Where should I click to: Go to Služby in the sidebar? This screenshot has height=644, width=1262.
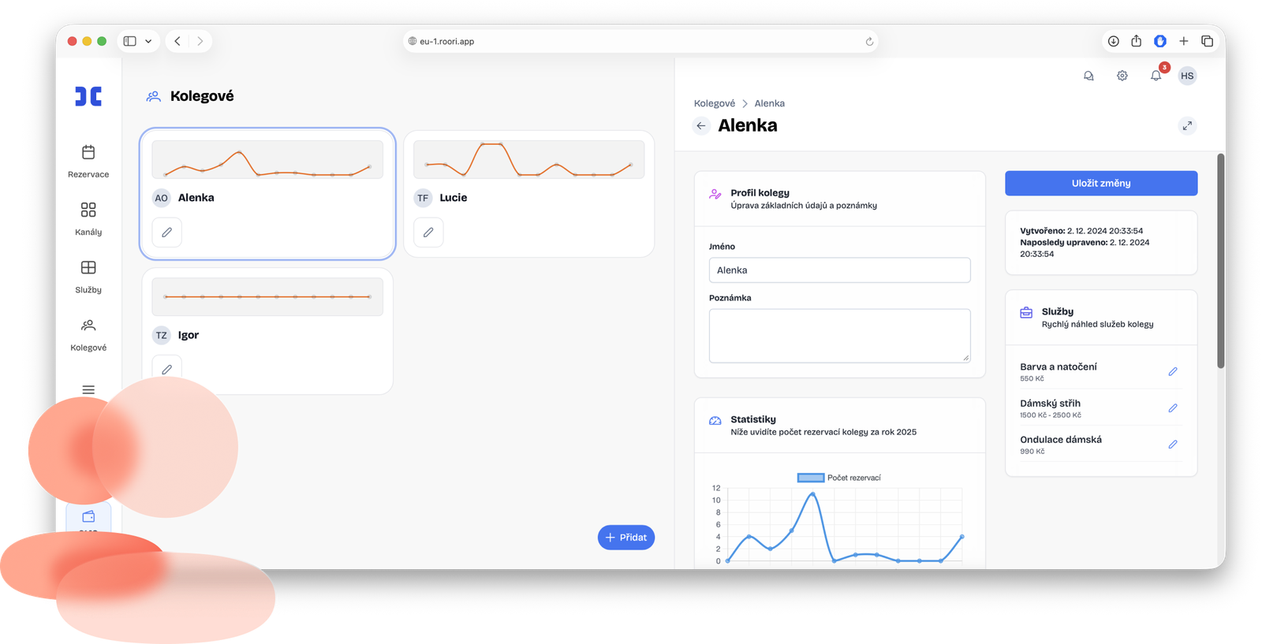tap(88, 276)
